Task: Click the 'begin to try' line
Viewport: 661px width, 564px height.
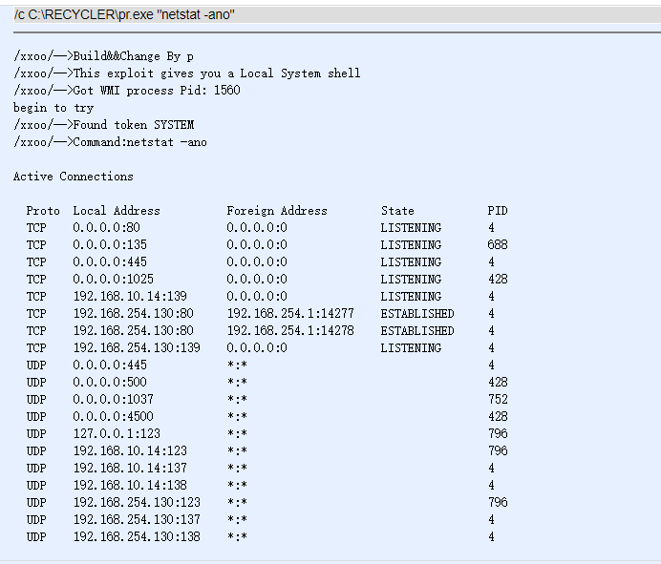Action: (53, 108)
